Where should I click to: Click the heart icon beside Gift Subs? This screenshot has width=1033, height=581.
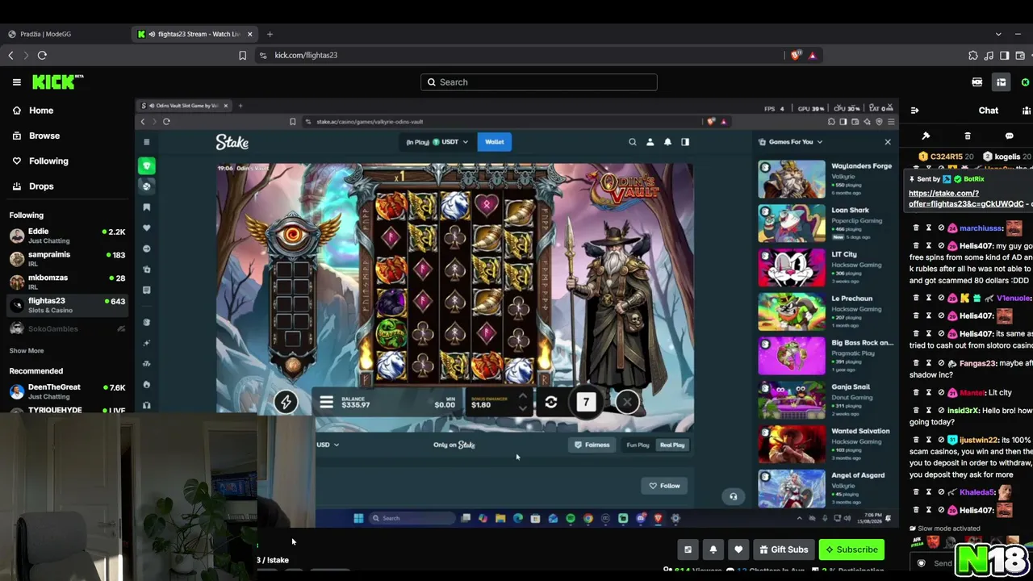pyautogui.click(x=738, y=550)
